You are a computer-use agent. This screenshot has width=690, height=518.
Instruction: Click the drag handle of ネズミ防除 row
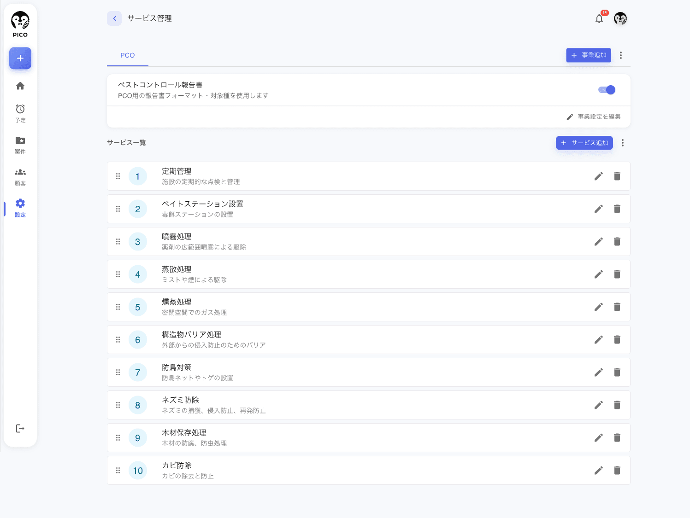(118, 405)
